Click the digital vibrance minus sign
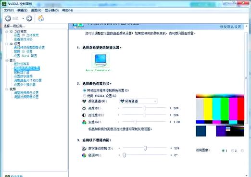The width and height of the screenshot is (251, 177). (x=119, y=148)
